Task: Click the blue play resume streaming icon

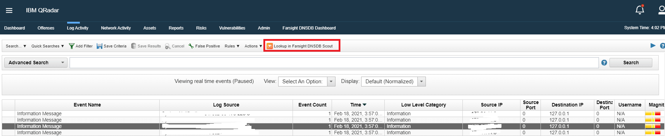Action: click(653, 46)
